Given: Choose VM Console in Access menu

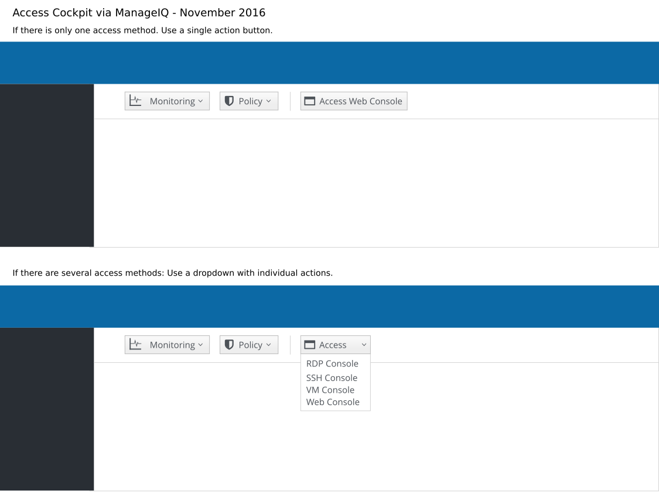Looking at the screenshot, I should [330, 390].
